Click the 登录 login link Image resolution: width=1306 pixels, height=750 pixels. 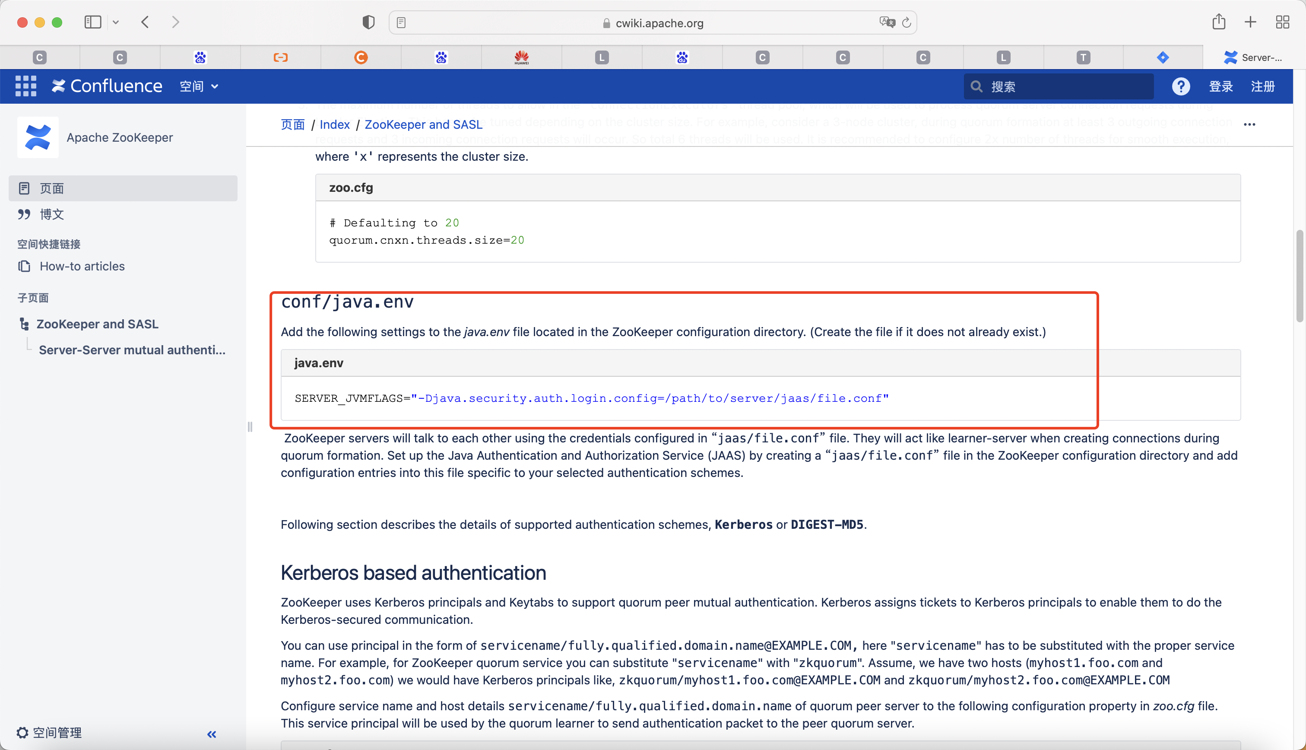click(x=1220, y=86)
